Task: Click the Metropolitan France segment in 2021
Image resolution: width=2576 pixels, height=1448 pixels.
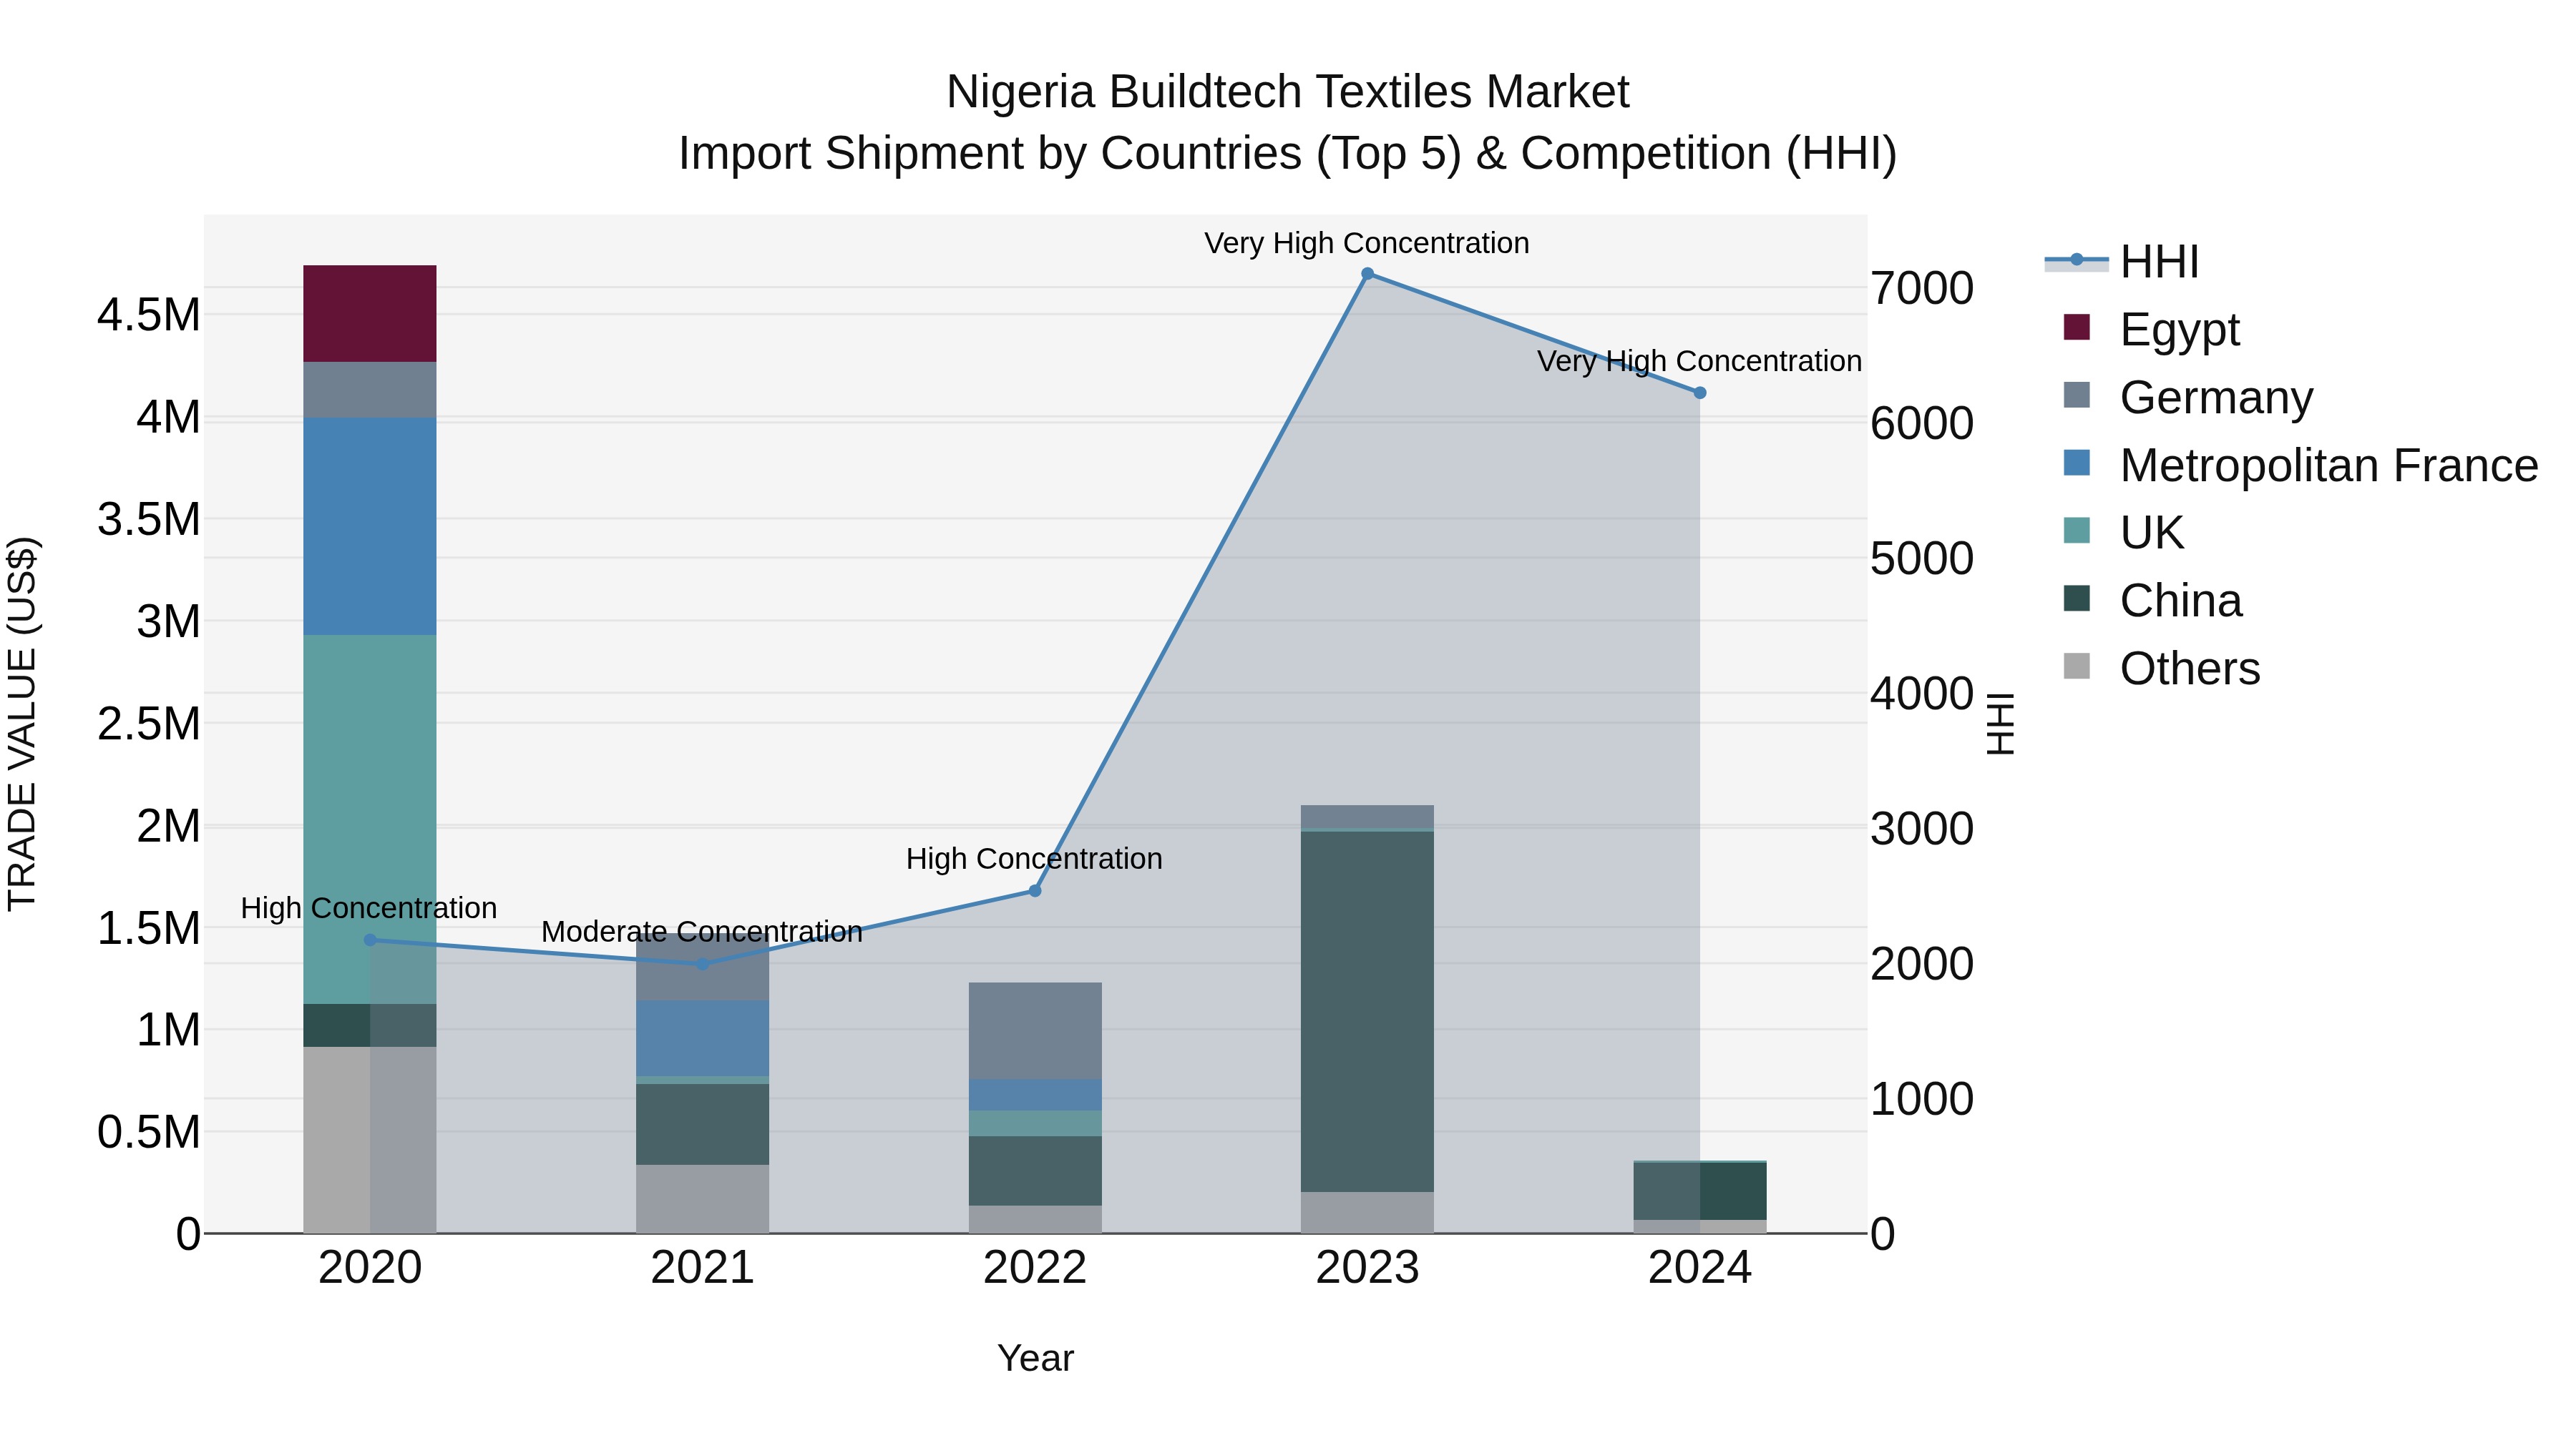Action: coord(702,1038)
